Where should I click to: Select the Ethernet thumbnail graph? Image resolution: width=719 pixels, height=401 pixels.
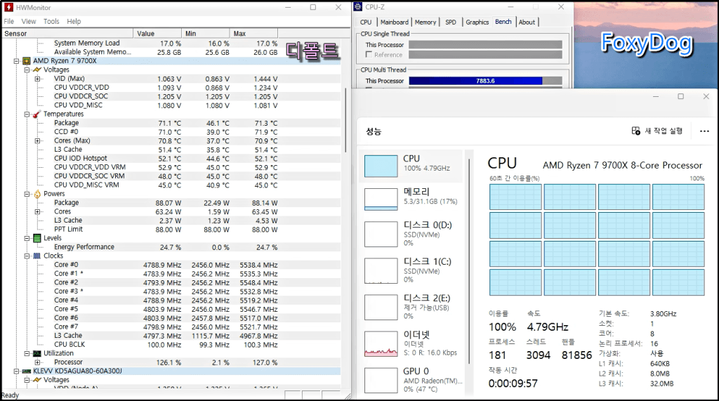tap(381, 343)
